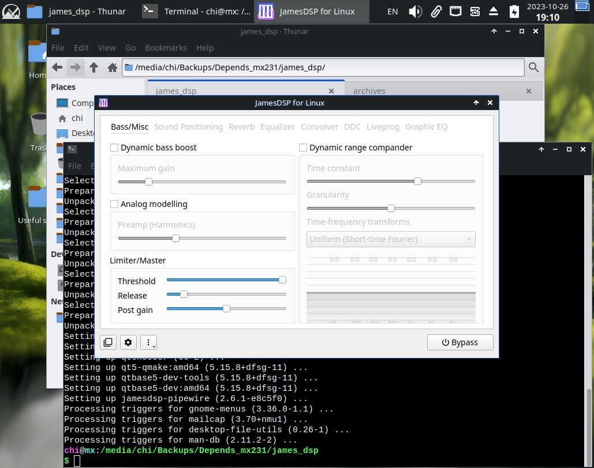Open the JamesDSP presets icon button
The width and height of the screenshot is (594, 468).
point(108,342)
